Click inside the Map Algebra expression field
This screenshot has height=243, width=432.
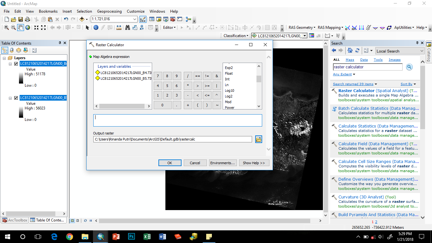(177, 120)
